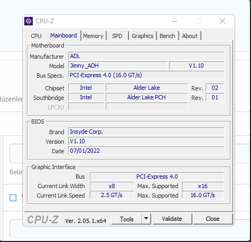Expand the Tools dropdown arrow
The height and width of the screenshot is (242, 251).
pos(146,219)
